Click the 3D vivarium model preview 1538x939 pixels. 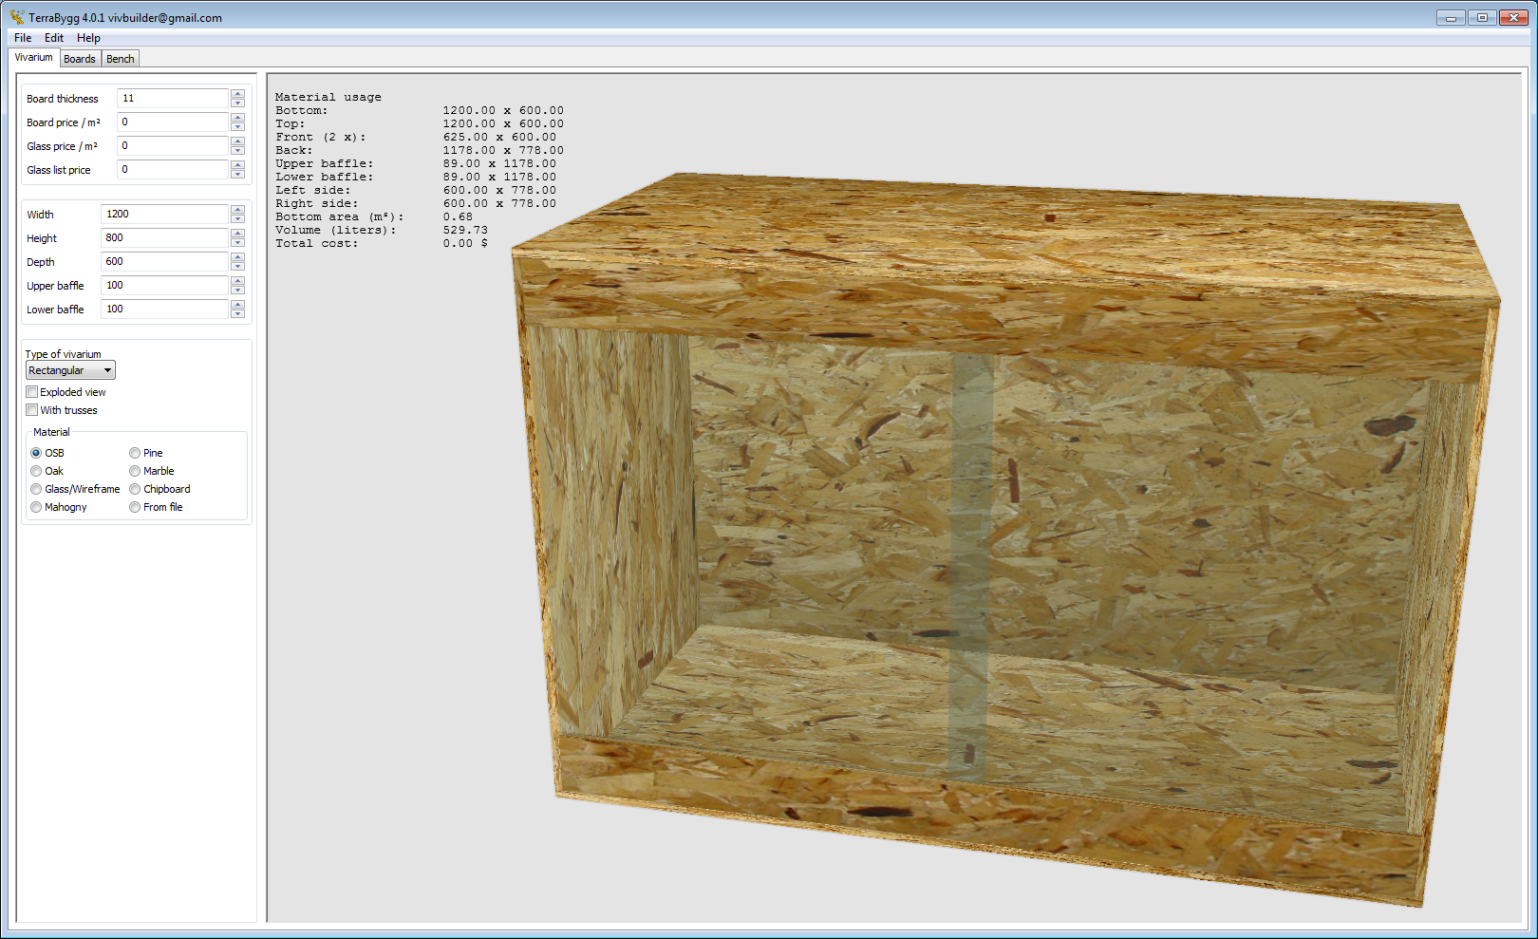(997, 532)
